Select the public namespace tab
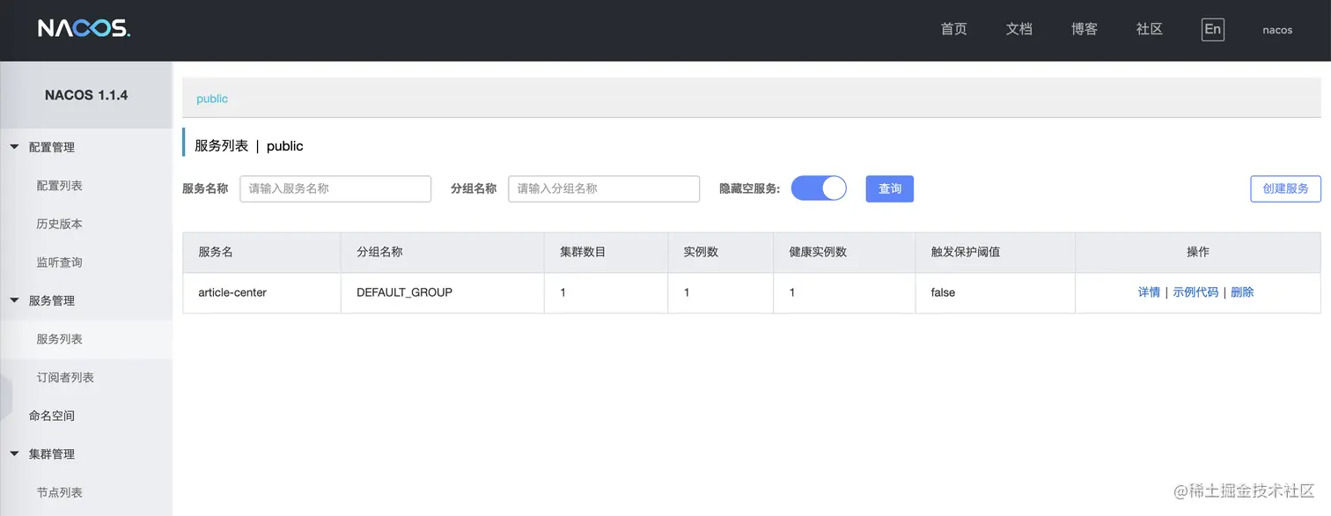 coord(212,99)
